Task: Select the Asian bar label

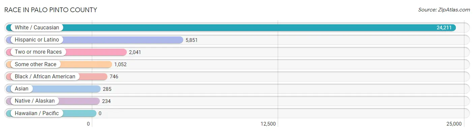Action: tap(22, 89)
